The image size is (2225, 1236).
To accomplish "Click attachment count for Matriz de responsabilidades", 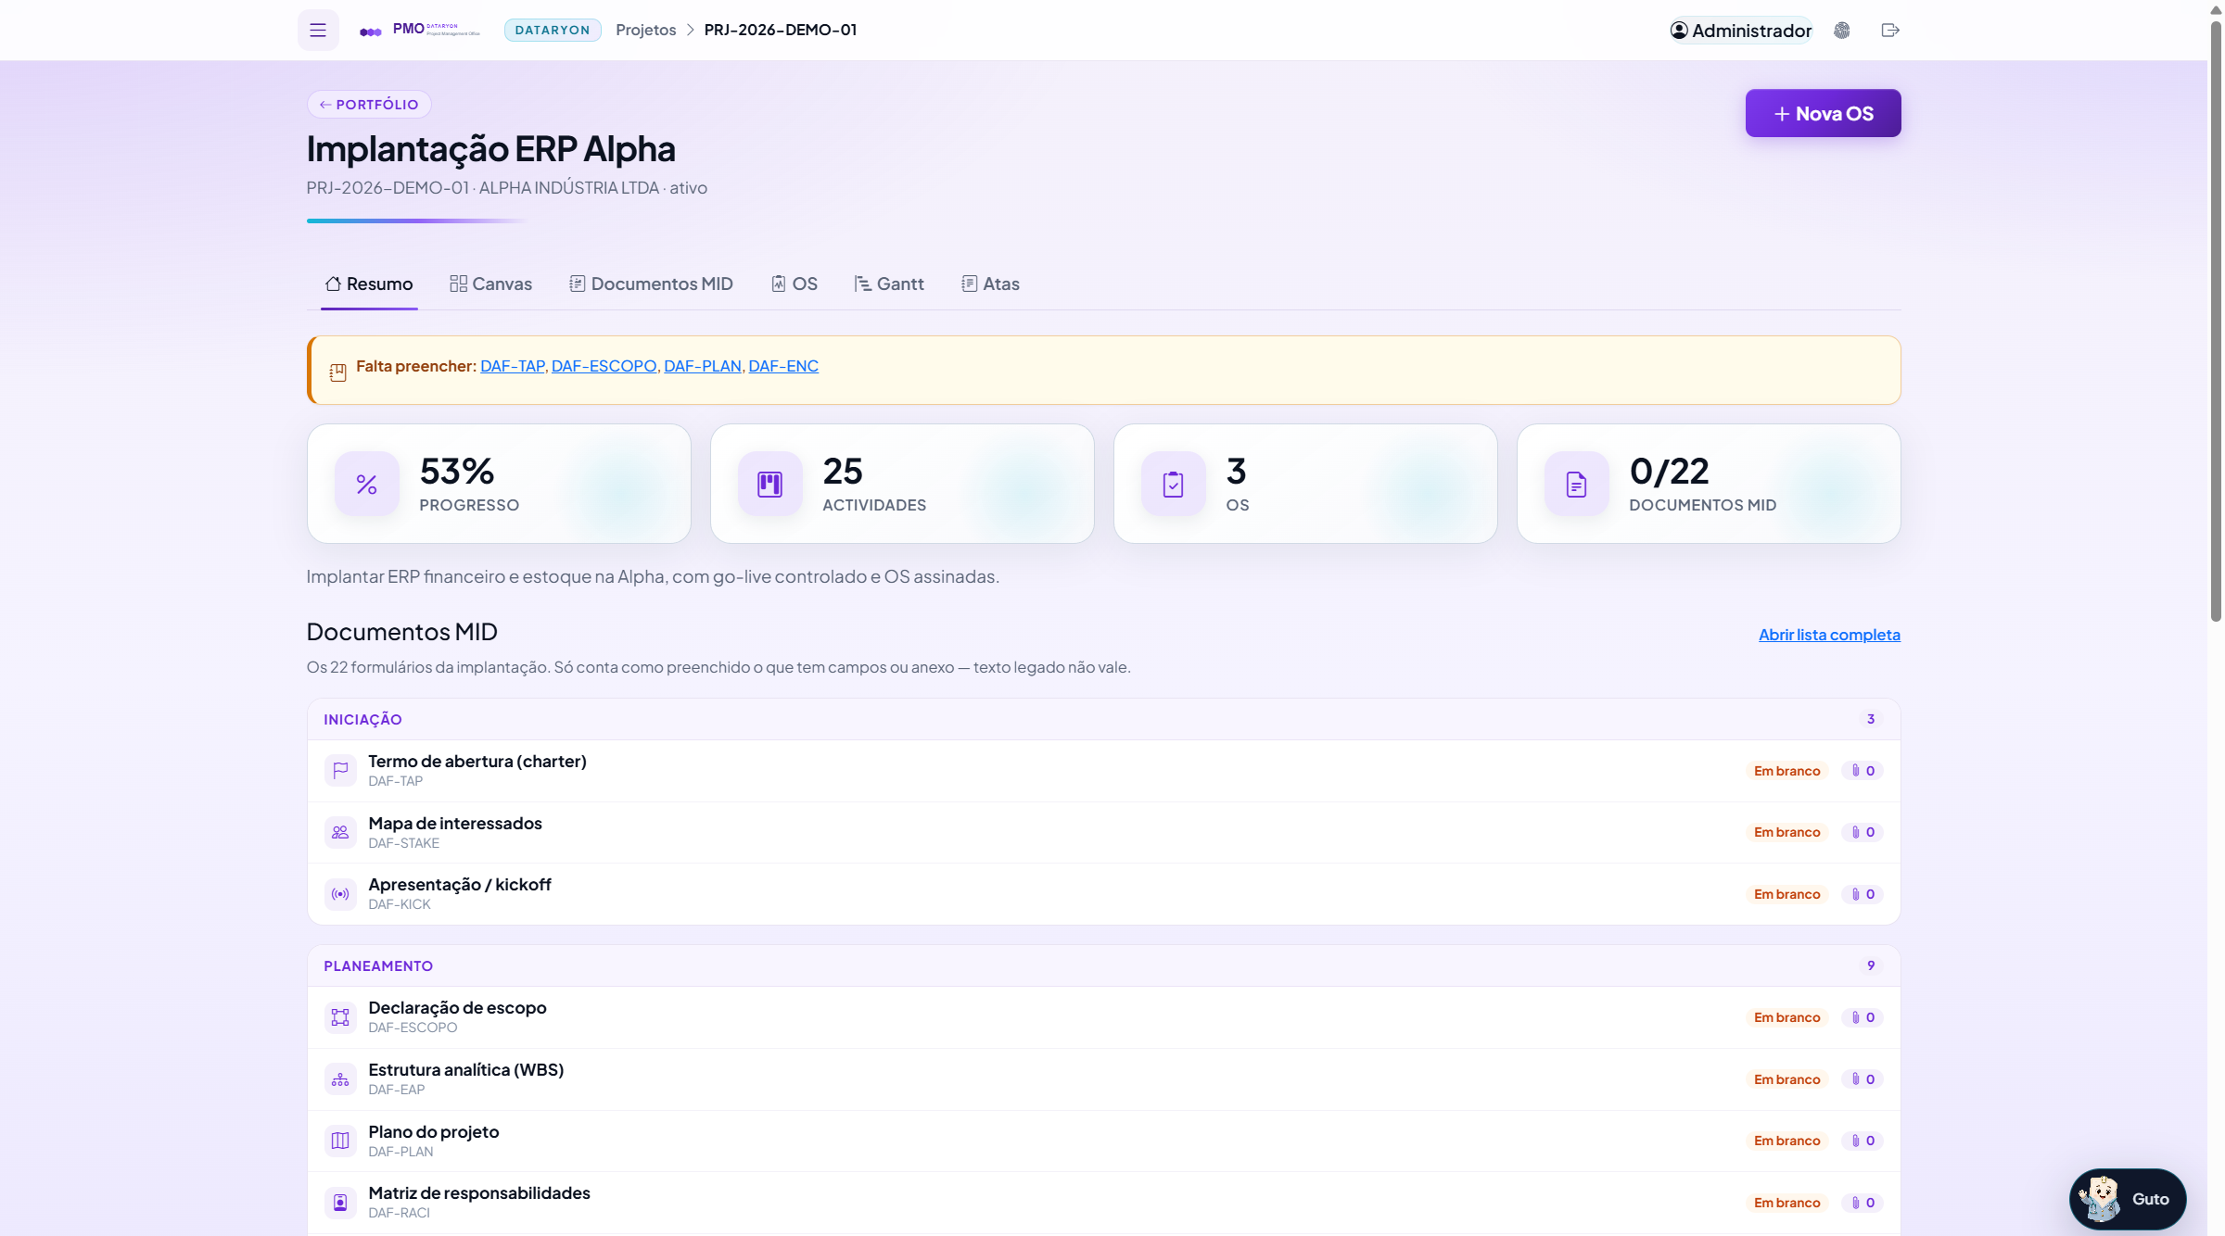I will point(1863,1203).
